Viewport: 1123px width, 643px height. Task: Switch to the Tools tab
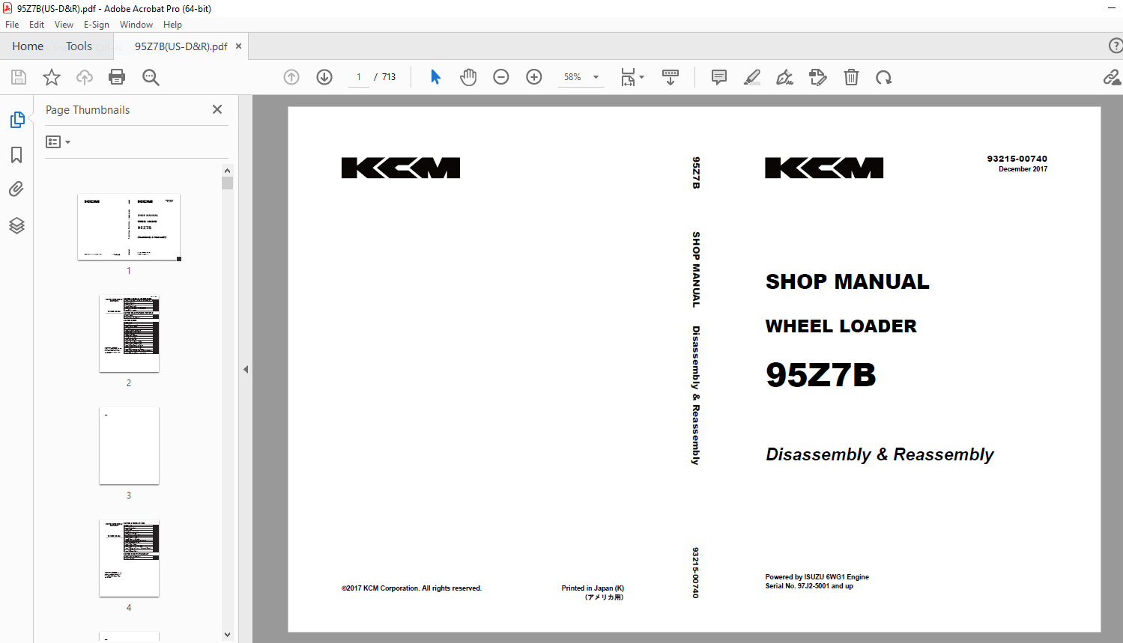coord(79,46)
